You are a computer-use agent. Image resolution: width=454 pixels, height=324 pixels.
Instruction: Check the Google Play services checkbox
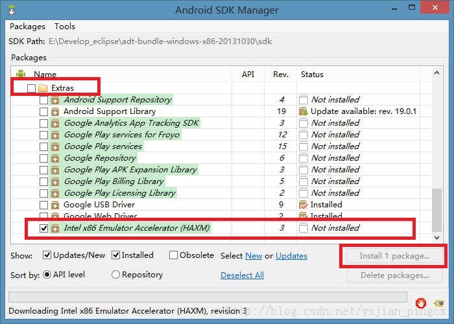pos(43,146)
